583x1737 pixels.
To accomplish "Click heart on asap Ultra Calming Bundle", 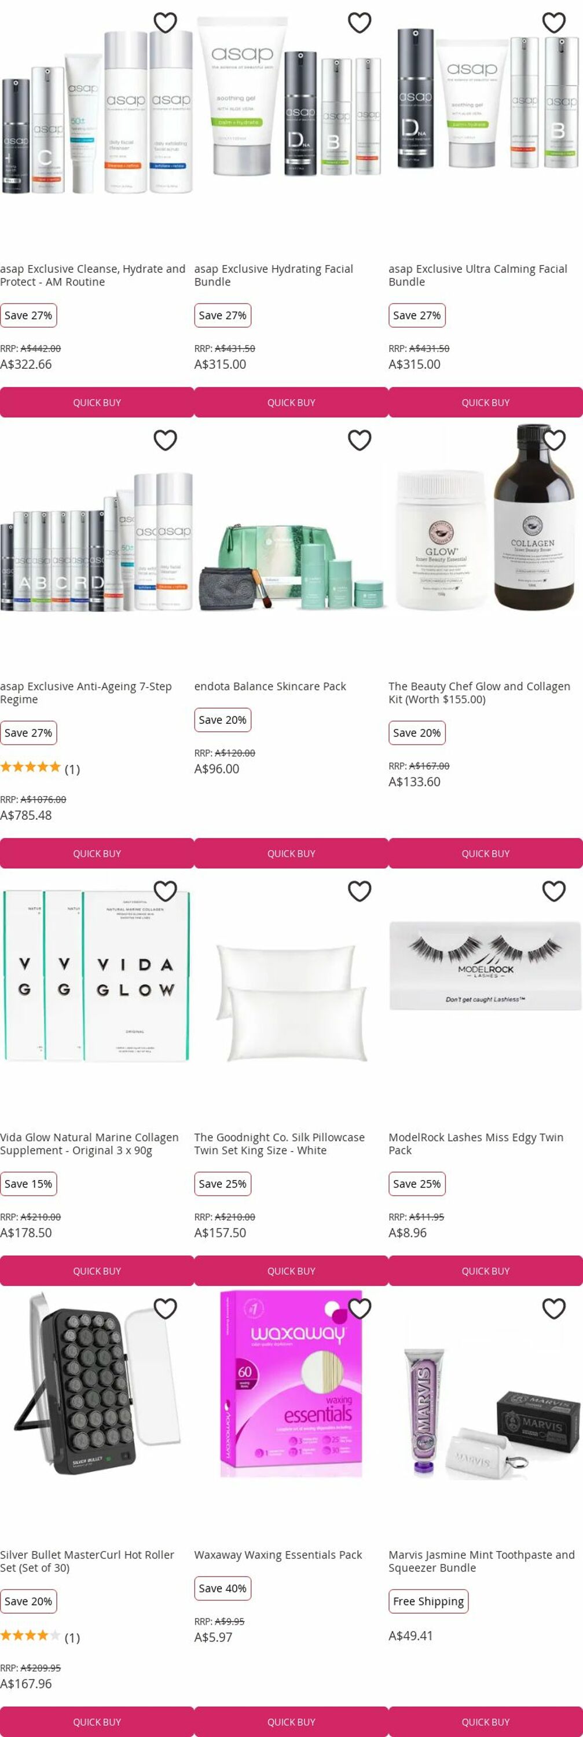I will coord(553,23).
